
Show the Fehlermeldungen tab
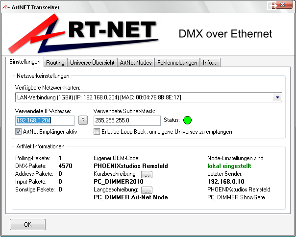177,63
